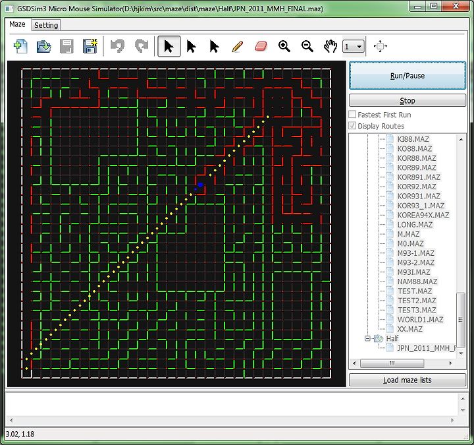Select TEST.MAZ in the maze list
This screenshot has width=474, height=445.
pyautogui.click(x=415, y=291)
